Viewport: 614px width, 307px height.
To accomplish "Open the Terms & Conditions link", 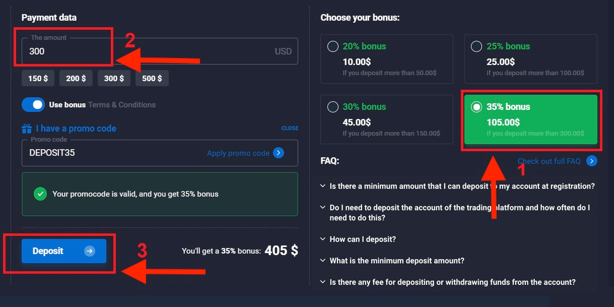I will 122,105.
